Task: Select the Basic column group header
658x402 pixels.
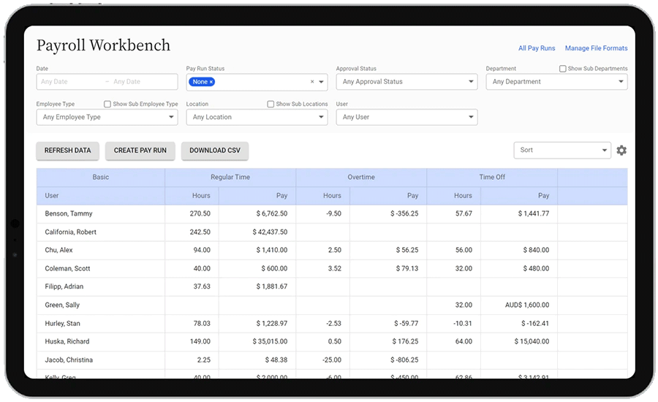Action: coord(101,177)
